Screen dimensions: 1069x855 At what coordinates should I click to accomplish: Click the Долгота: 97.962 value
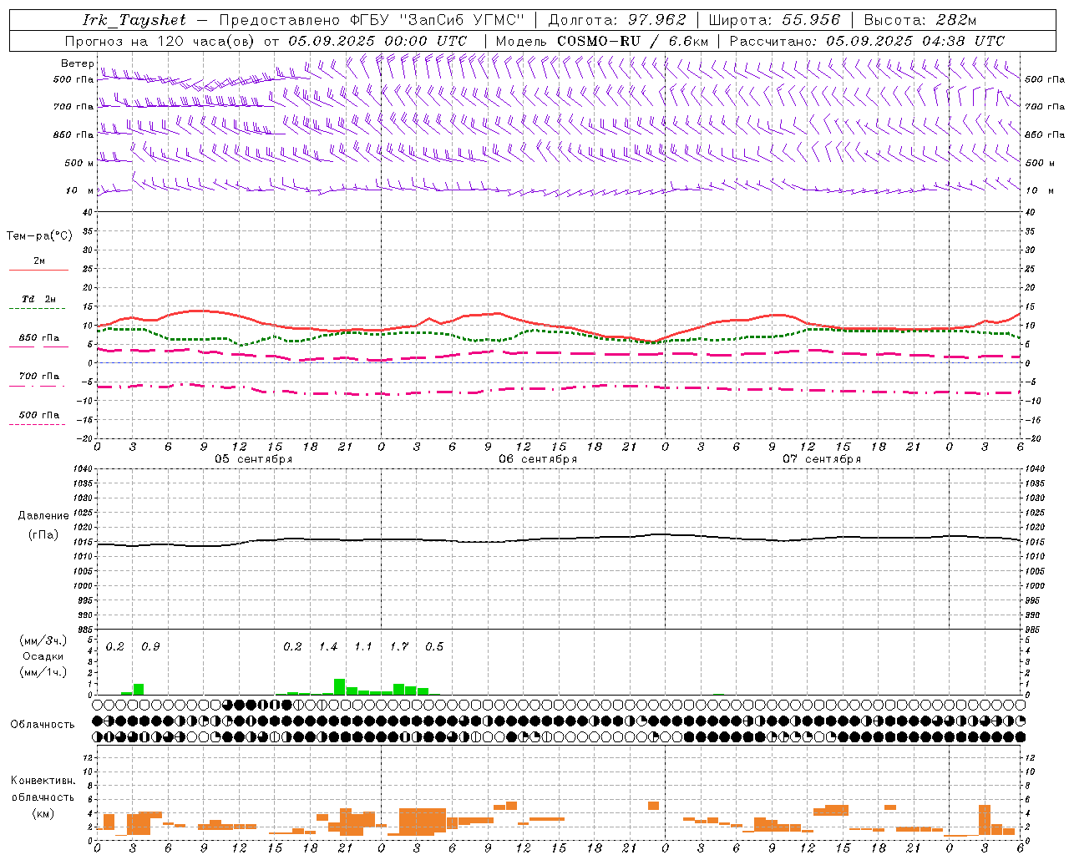(x=616, y=20)
